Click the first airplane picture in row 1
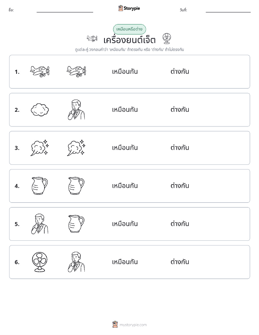This screenshot has width=259, height=335. (x=40, y=71)
